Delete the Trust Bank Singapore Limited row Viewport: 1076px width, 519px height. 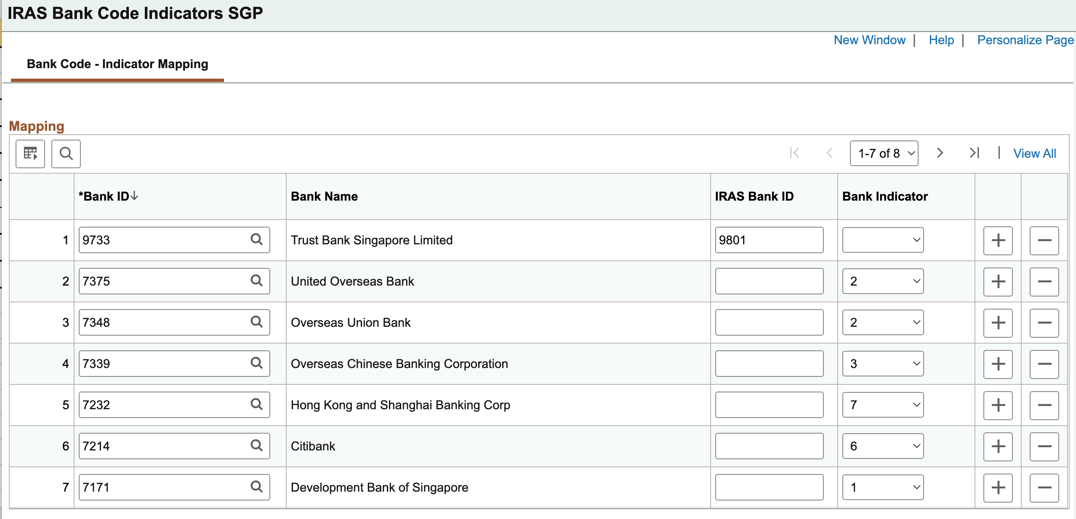point(1044,241)
